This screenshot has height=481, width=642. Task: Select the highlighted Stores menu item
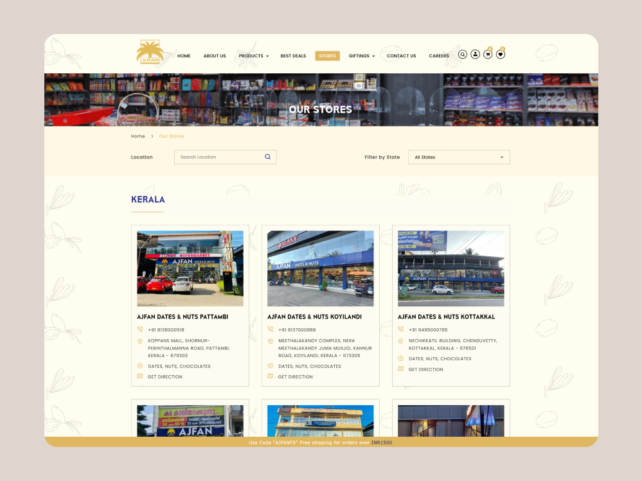327,56
